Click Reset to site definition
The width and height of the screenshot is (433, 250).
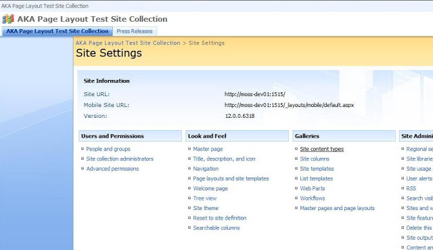point(220,218)
